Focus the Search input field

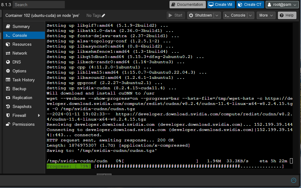[x=39, y=5]
